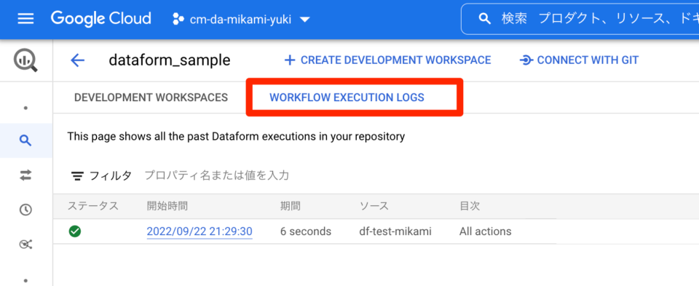
Task: Open the scheduled queries clock icon
Action: pos(26,210)
